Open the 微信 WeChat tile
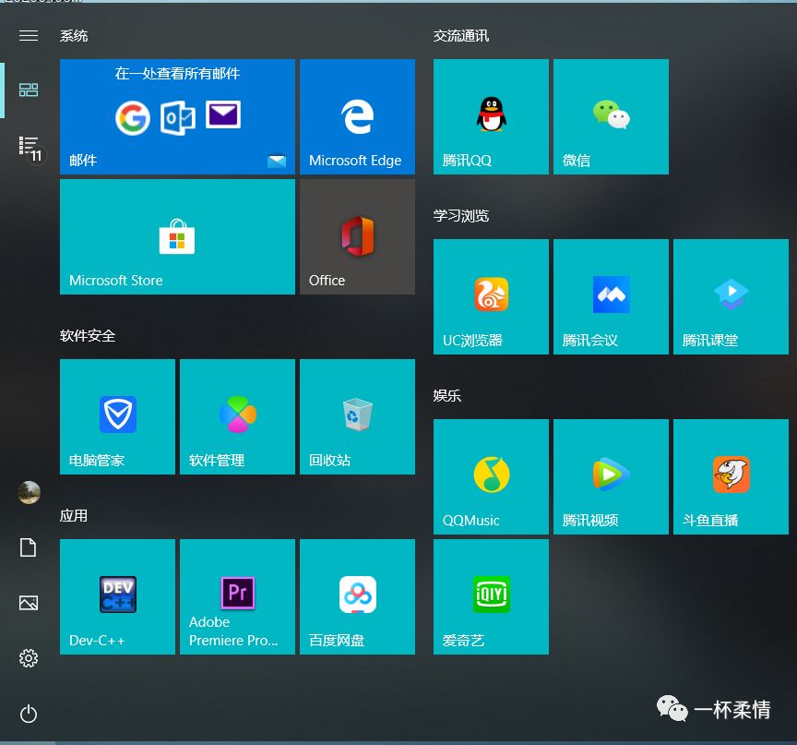The width and height of the screenshot is (797, 745). [x=611, y=116]
